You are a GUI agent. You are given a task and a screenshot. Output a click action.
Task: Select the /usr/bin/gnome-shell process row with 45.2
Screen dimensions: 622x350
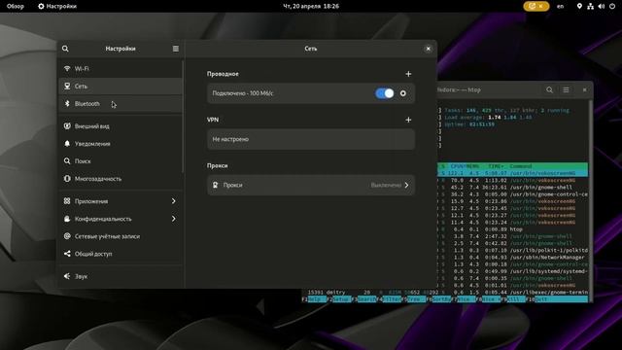[513, 187]
